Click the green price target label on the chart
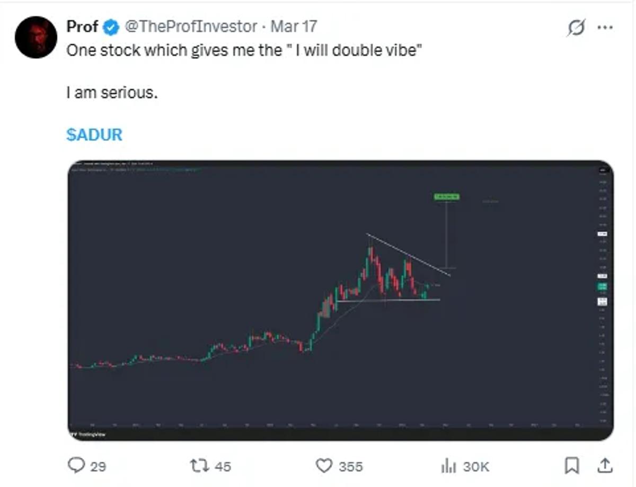Screen dimensions: 636x487 pos(447,197)
